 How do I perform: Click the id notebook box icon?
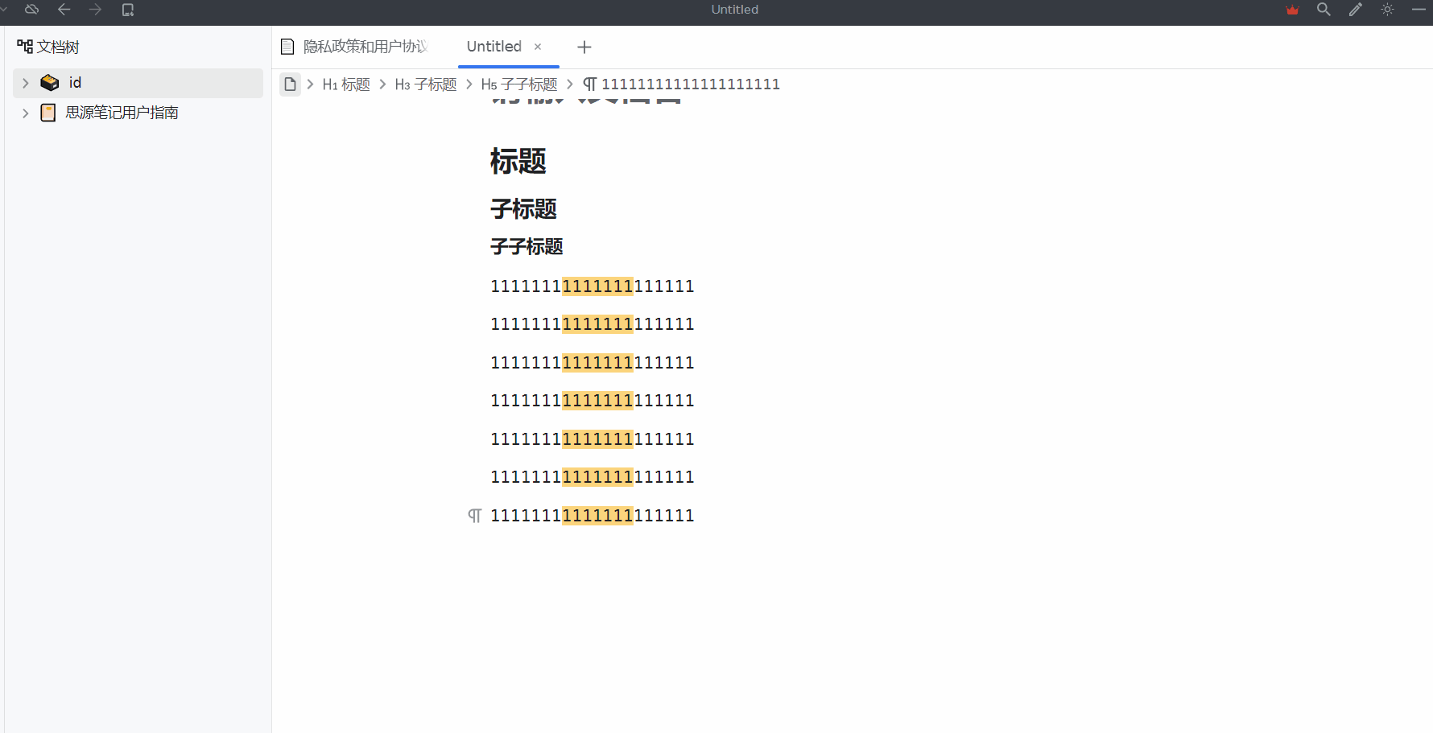[49, 83]
